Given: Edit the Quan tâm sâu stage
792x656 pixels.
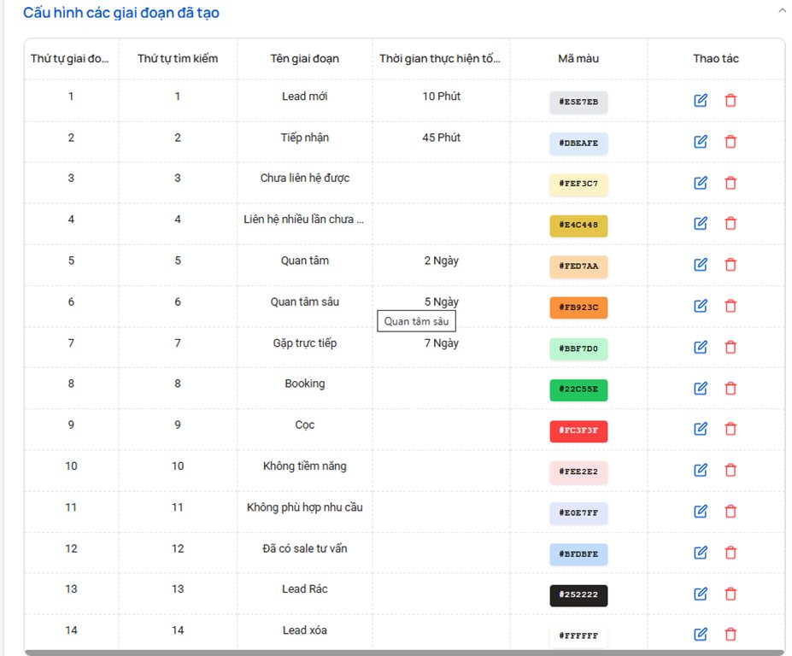Looking at the screenshot, I should pyautogui.click(x=700, y=306).
